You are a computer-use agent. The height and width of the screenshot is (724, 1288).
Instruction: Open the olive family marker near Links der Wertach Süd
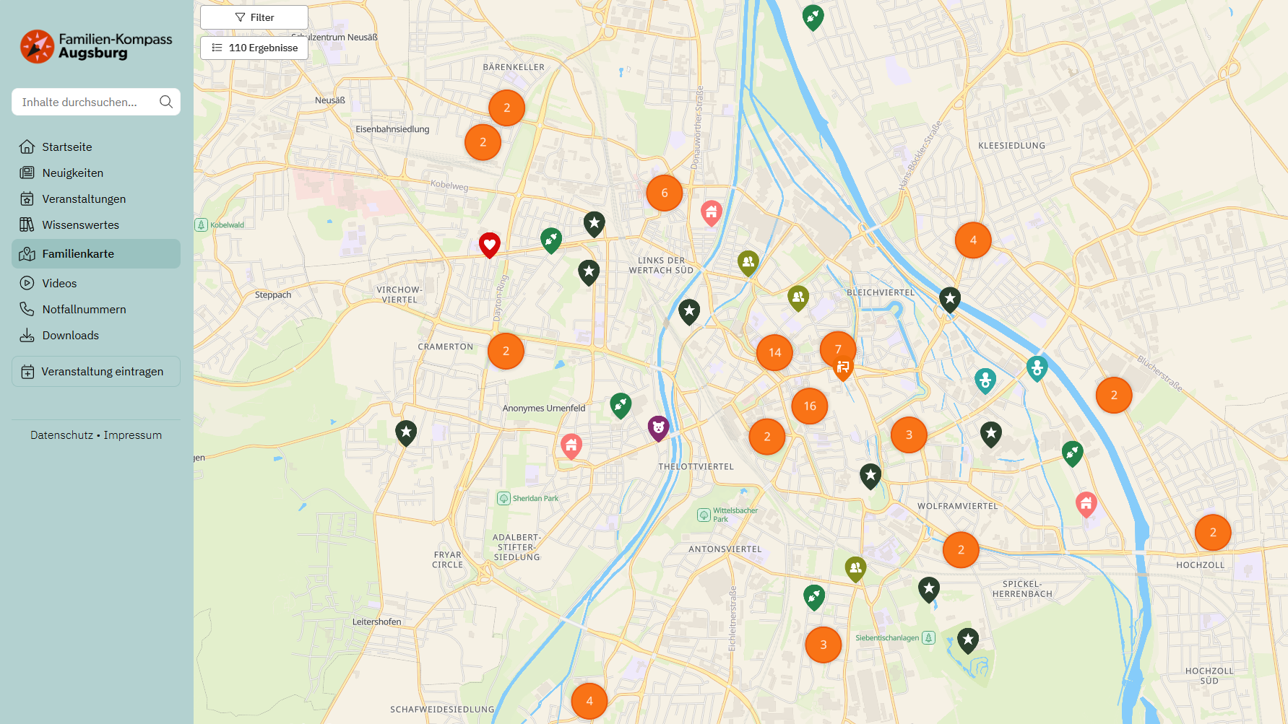[748, 263]
